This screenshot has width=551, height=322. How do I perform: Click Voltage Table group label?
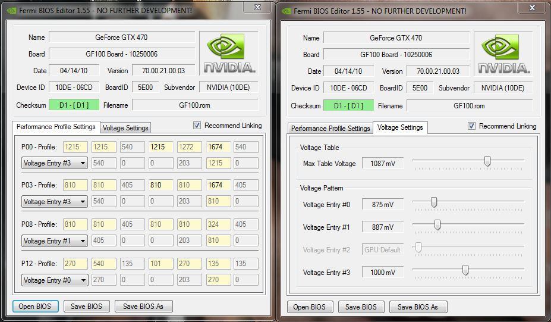(x=319, y=148)
